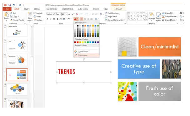Open the font name combo box Tw Cen MT
Screen dimensions: 190x116
click(53, 14)
